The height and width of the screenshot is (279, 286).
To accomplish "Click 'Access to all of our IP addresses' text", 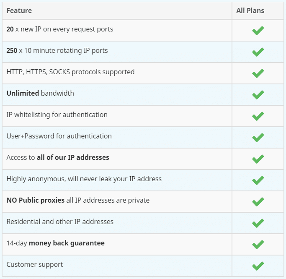I will click(x=58, y=157).
